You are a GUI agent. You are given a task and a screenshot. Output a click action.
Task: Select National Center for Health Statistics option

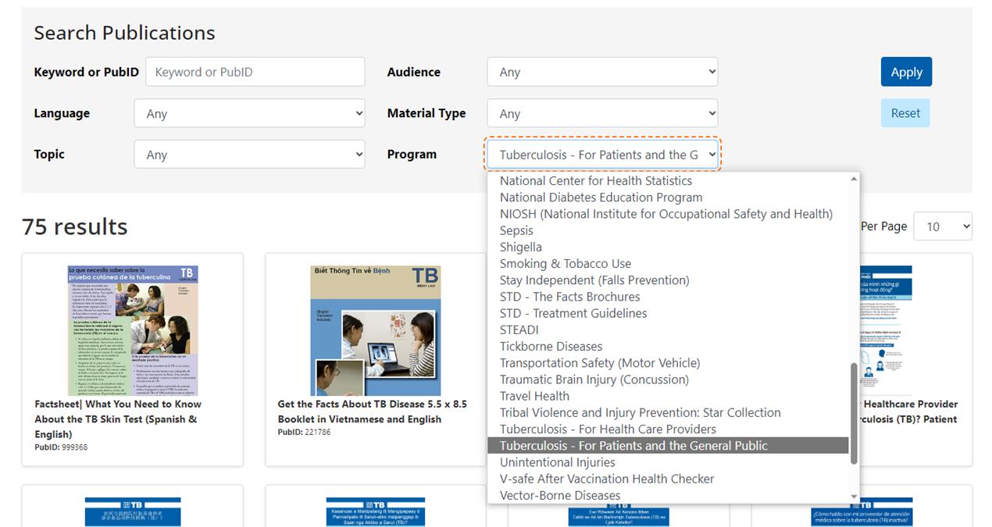point(668,181)
